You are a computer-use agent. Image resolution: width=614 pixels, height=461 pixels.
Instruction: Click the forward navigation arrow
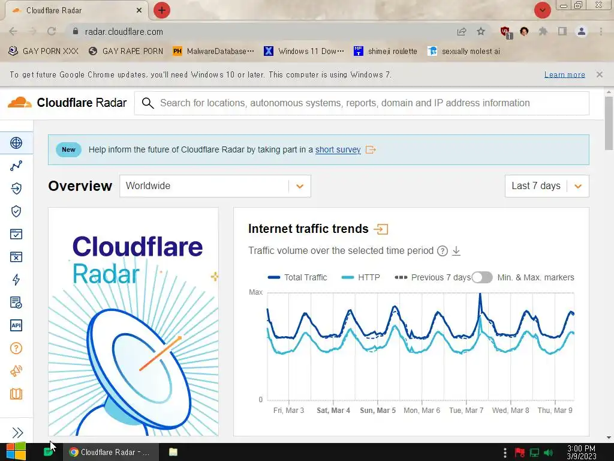(x=32, y=31)
